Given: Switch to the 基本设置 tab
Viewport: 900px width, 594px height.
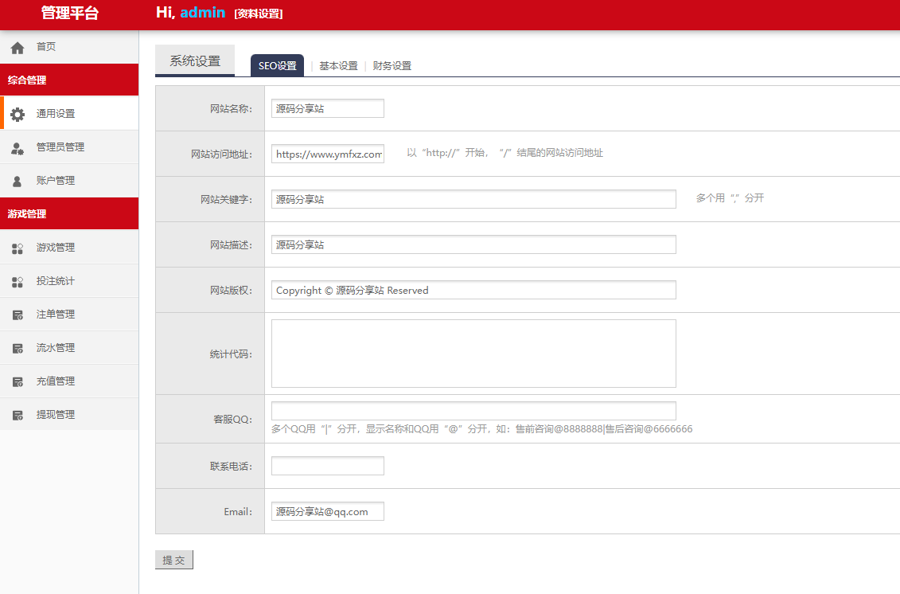Looking at the screenshot, I should 338,66.
